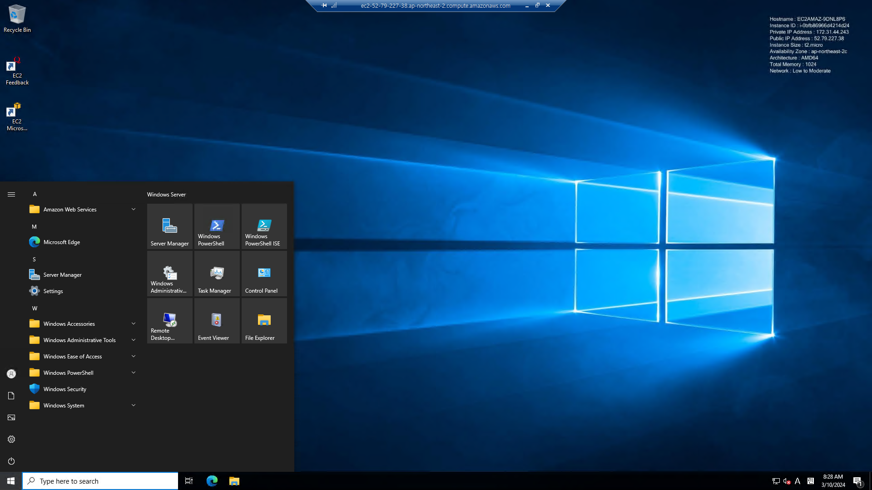
Task: Launch the Windows PowerShell tile
Action: pos(217,226)
